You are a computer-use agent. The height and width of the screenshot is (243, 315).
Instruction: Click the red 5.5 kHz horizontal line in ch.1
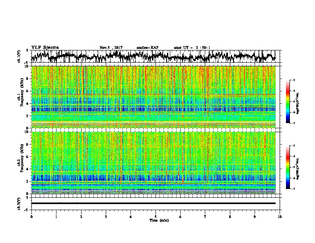(154, 94)
